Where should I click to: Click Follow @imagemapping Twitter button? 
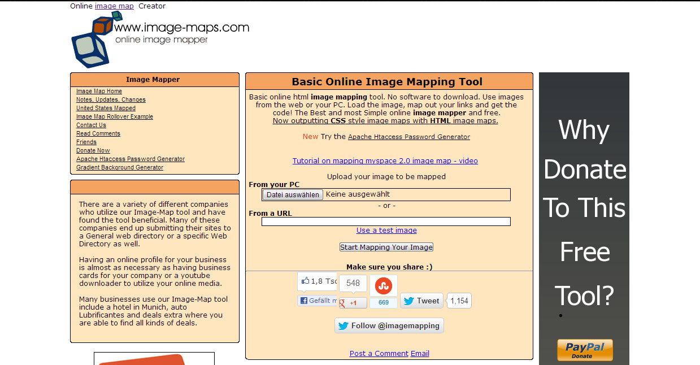tap(389, 325)
